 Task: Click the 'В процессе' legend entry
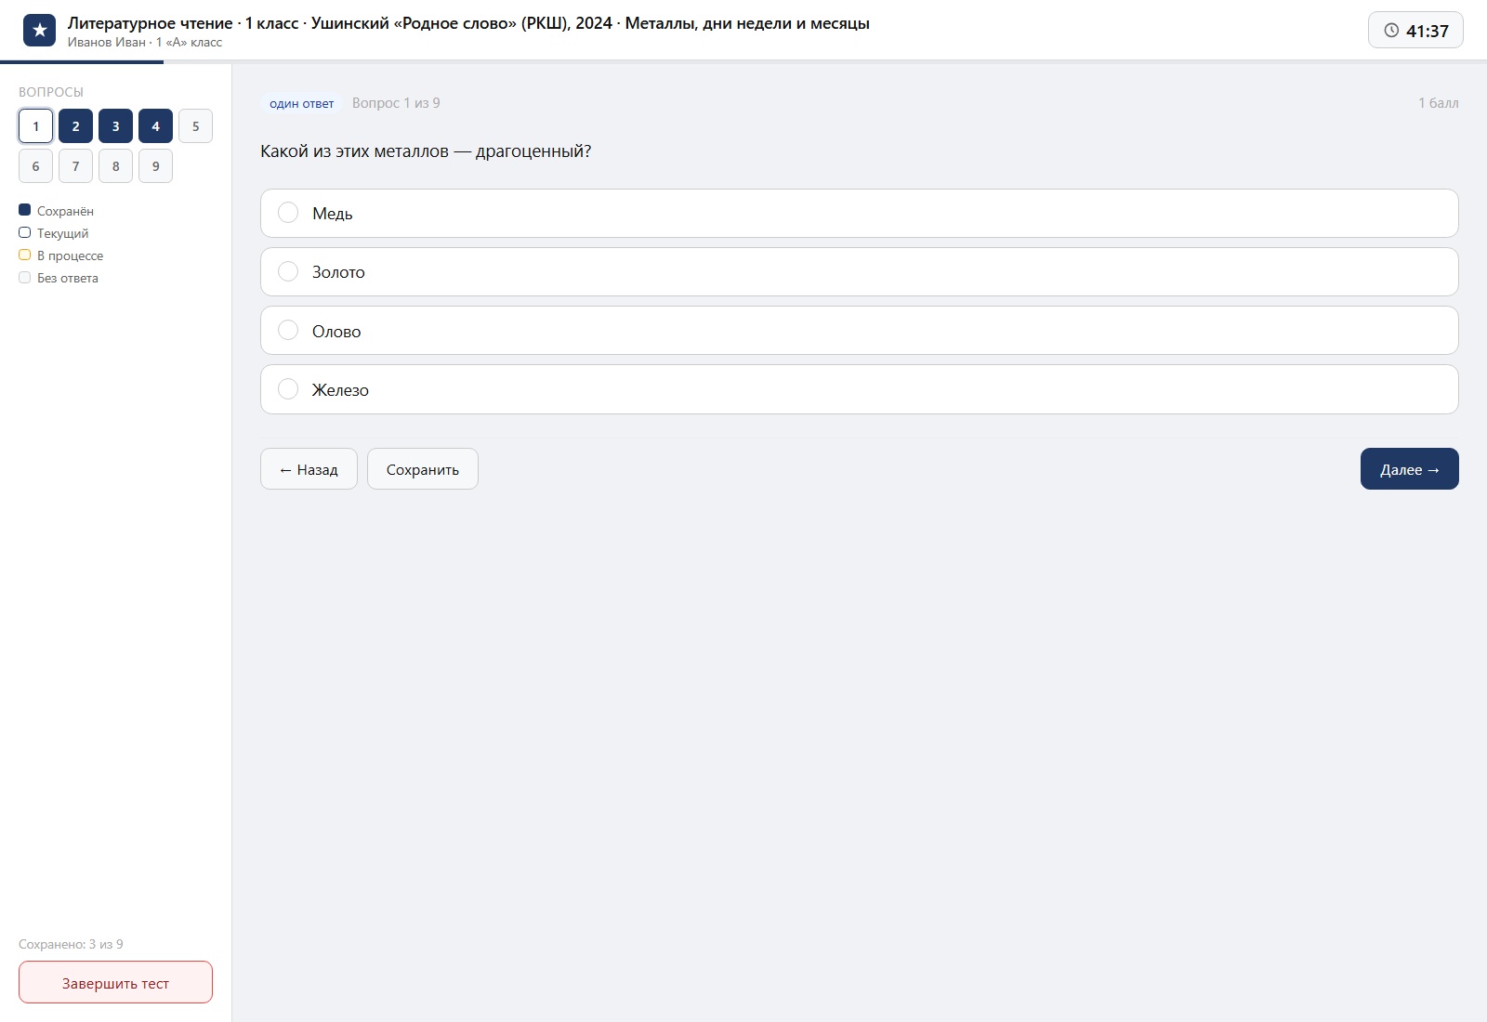pyautogui.click(x=61, y=255)
